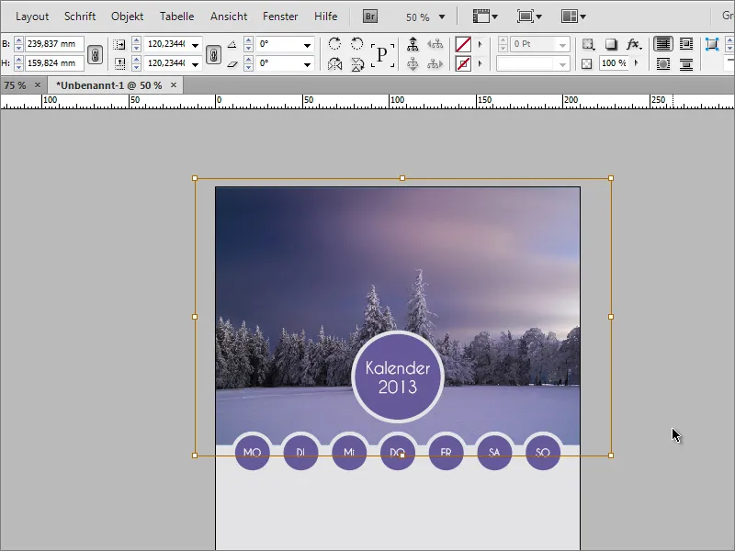Select previous object icon
Screen dimensions: 735x551
pos(435,44)
